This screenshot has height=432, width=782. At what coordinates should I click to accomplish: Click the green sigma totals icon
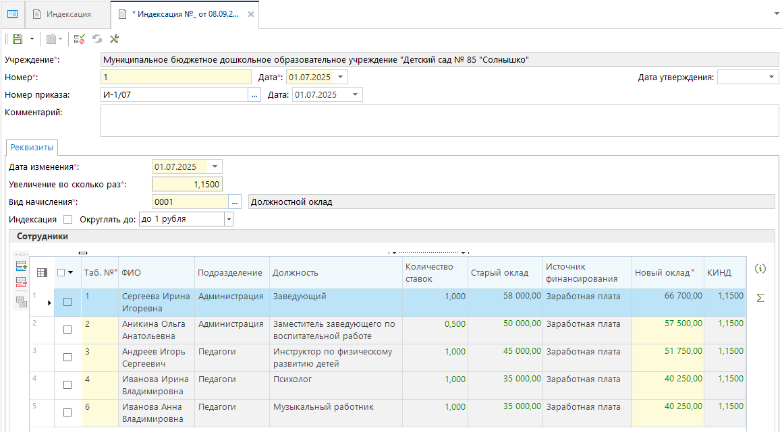tap(760, 297)
